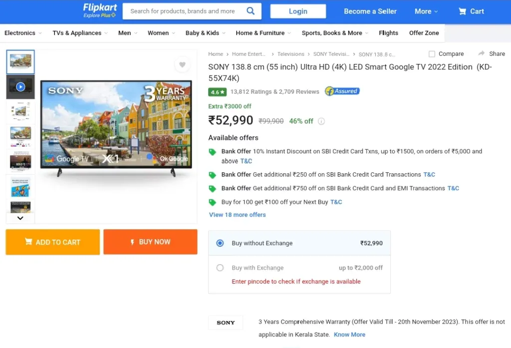This screenshot has height=348, width=511.
Task: Expand the Electronics category menu
Action: click(23, 33)
